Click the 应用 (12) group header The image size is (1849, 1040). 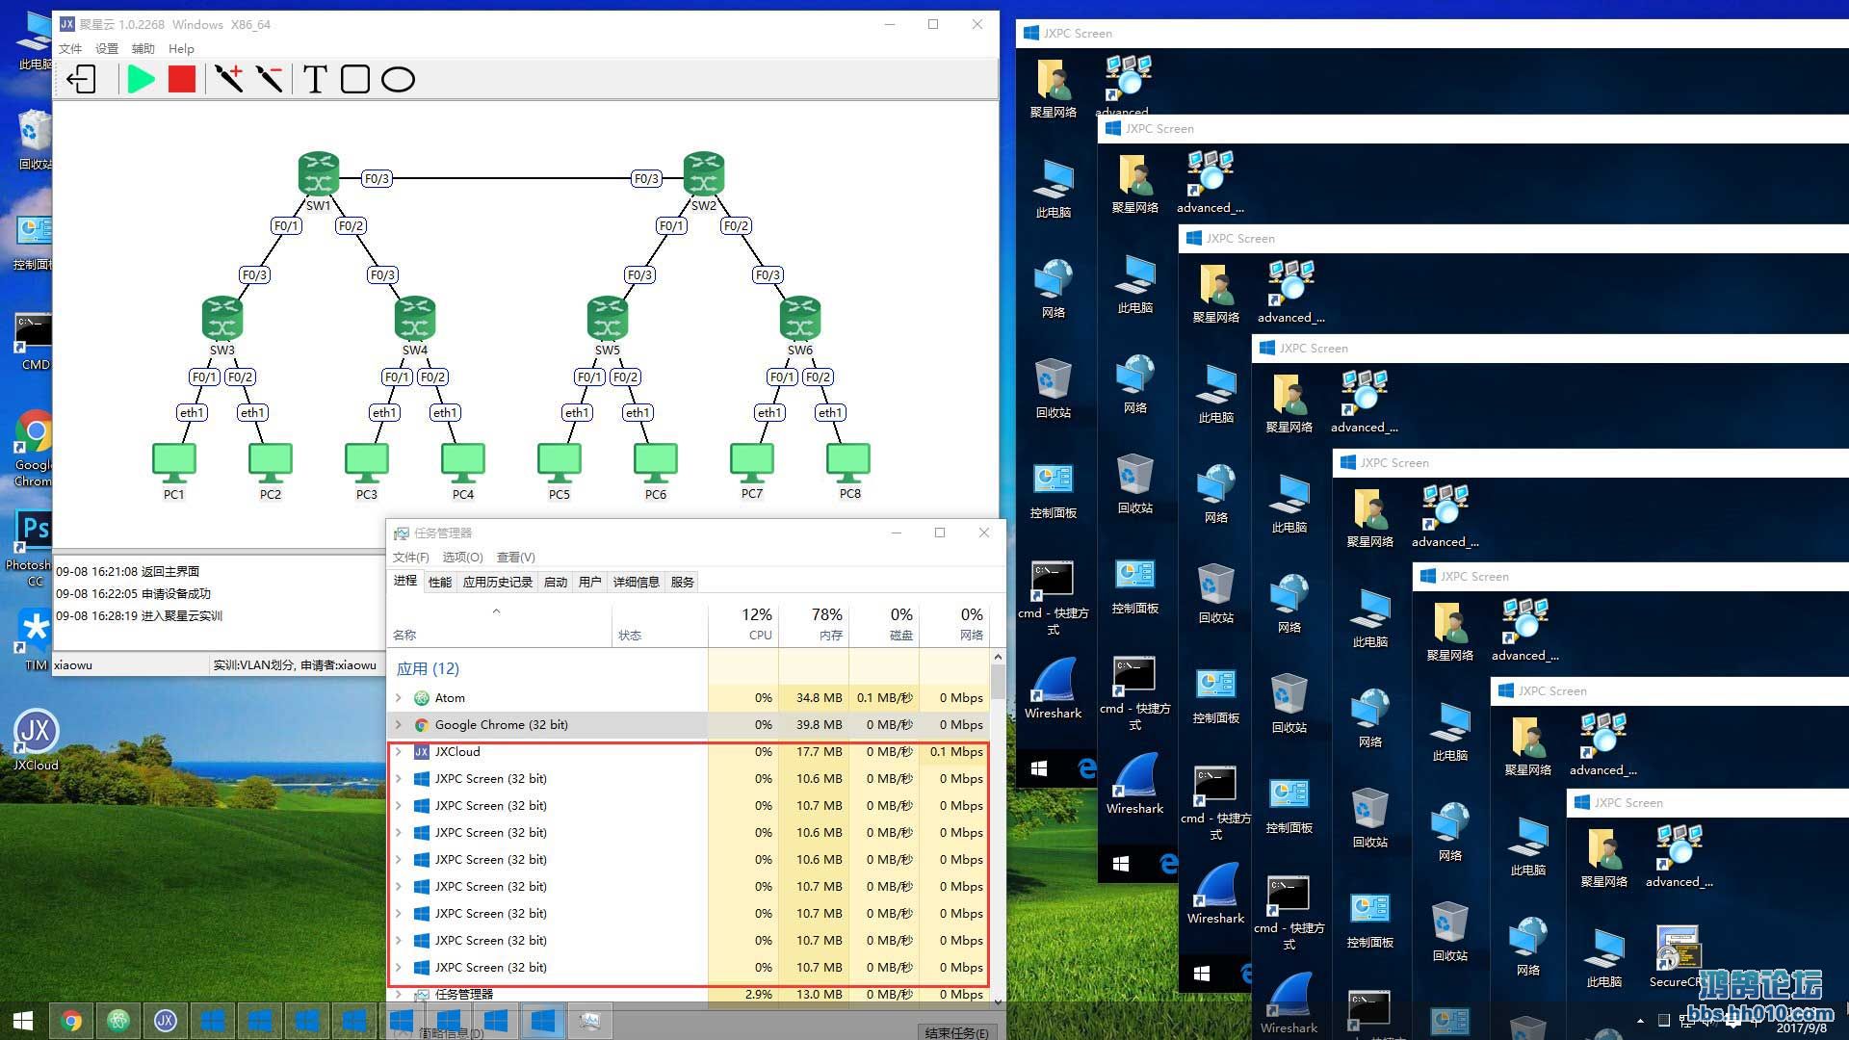(x=428, y=668)
